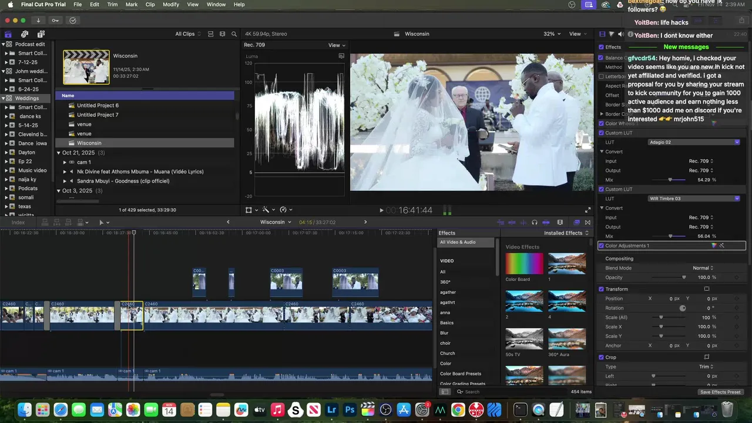Click the Save Effects Preset button
The image size is (752, 423).
pyautogui.click(x=720, y=392)
